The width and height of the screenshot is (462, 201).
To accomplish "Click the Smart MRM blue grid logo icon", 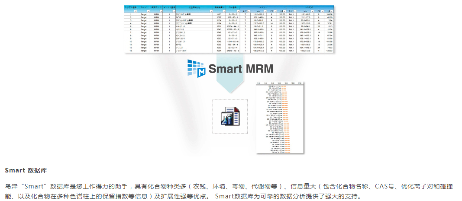I will [x=196, y=69].
